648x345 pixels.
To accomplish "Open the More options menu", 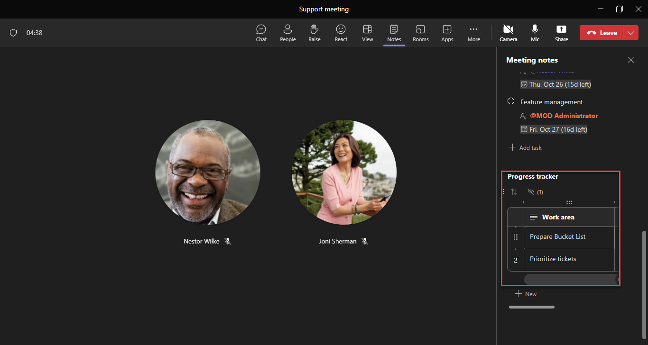I will point(473,32).
